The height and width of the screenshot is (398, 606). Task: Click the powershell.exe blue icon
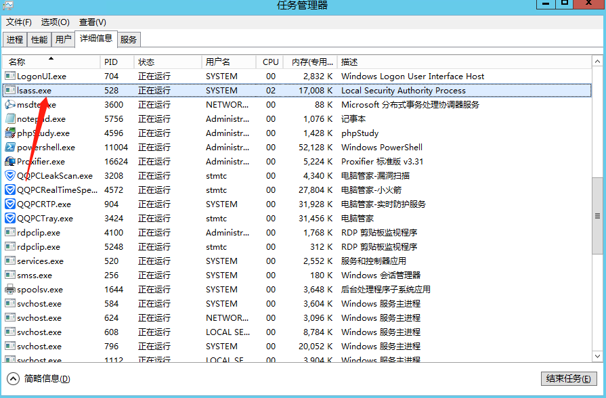[x=10, y=148]
